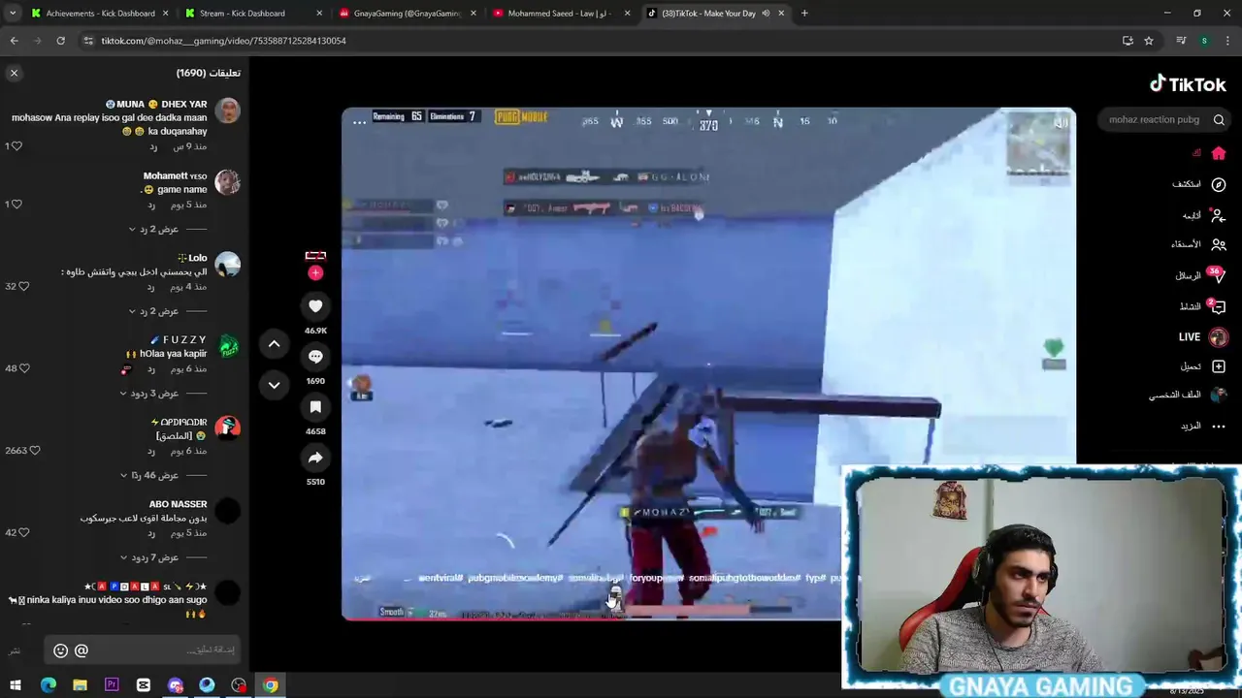Go back in browser history
This screenshot has height=698, width=1242.
pyautogui.click(x=14, y=41)
